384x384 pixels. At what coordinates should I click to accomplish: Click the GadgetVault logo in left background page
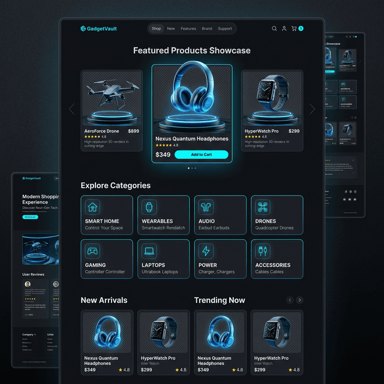[32, 178]
